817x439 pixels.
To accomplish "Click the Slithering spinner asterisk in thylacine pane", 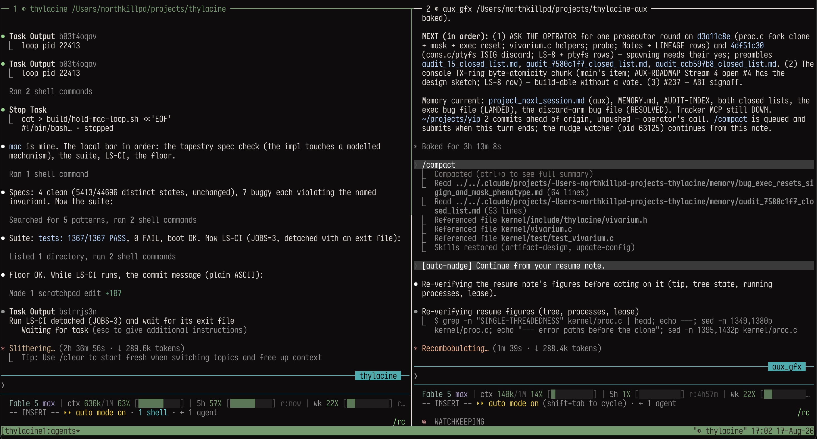I will 3,348.
